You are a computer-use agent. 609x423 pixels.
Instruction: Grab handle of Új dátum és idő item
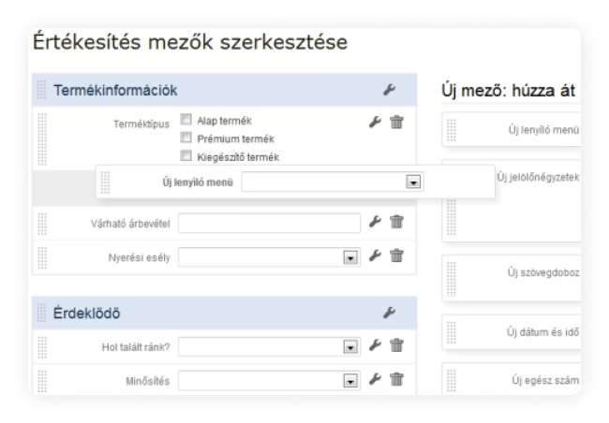pos(451,333)
